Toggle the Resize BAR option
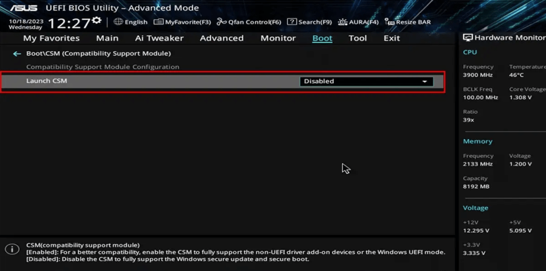The width and height of the screenshot is (546, 271). click(408, 22)
